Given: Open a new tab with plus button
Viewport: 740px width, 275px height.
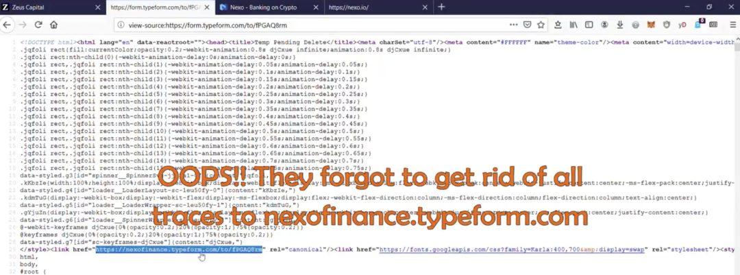Looking at the screenshot, I should click(441, 7).
